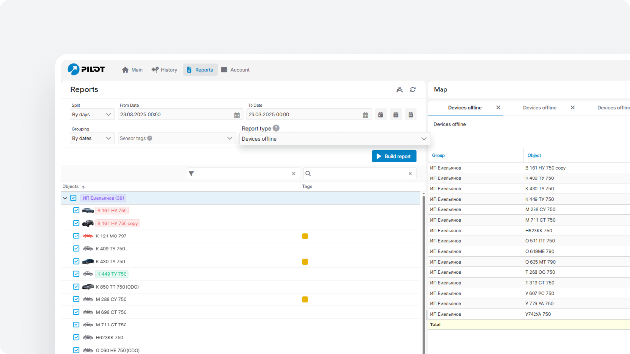Screen dimensions: 630x354
Task: Click the yellow tag on К 430 ТУ 750
Action: (305, 262)
